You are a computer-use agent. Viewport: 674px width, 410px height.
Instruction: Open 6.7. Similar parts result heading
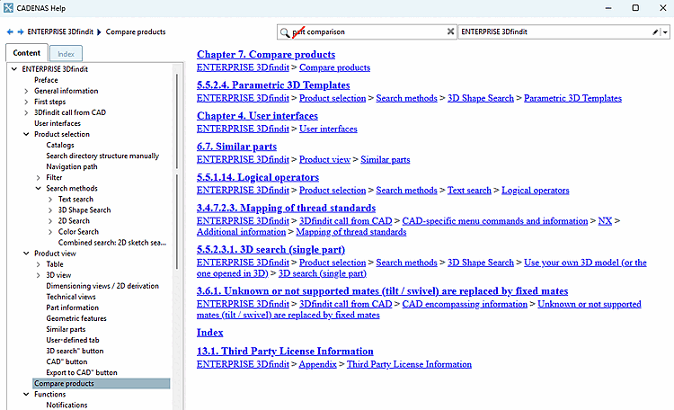[237, 147]
